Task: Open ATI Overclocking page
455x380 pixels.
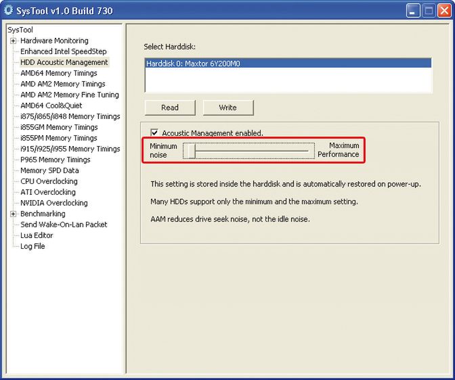Action: 48,192
